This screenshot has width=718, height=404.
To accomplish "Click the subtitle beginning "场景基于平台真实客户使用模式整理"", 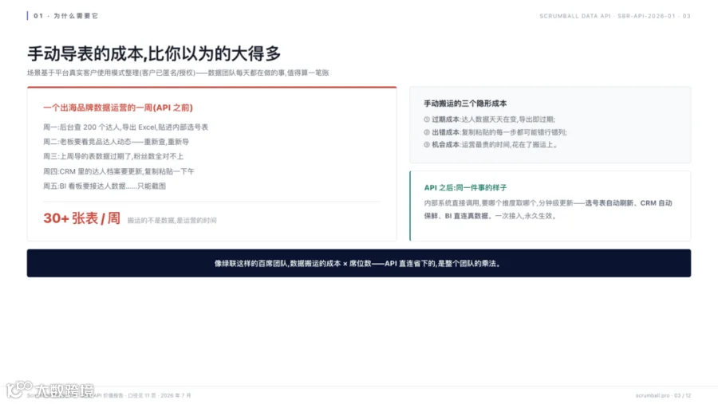I will pyautogui.click(x=178, y=73).
